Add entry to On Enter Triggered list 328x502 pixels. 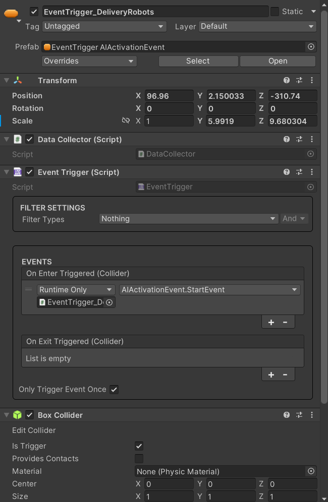271,323
